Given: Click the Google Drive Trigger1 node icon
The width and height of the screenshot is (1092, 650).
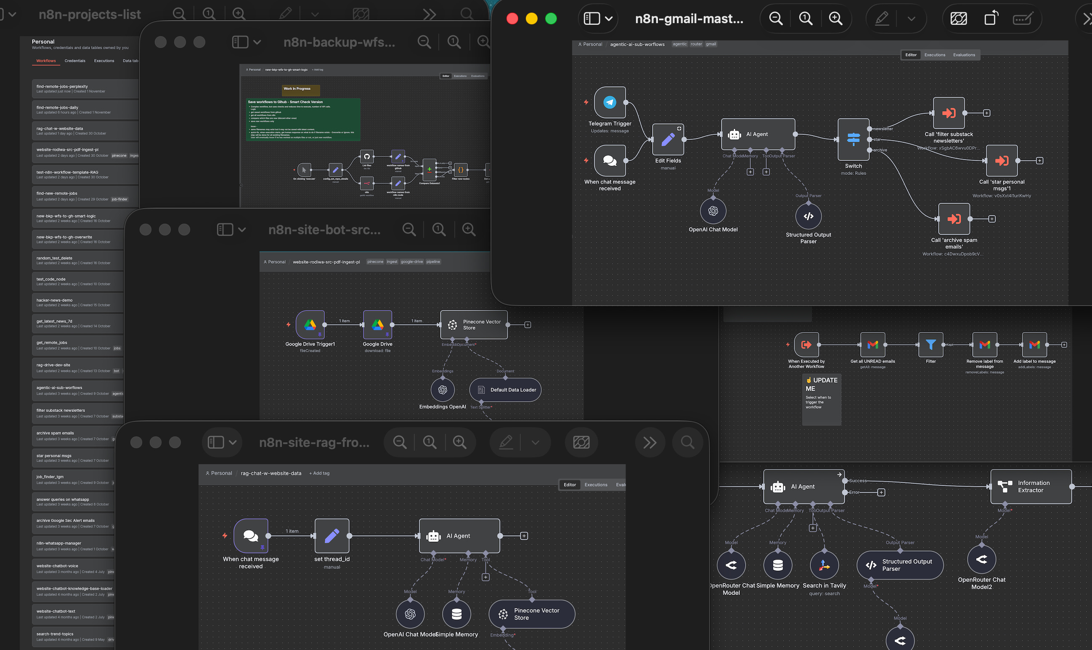Looking at the screenshot, I should point(310,325).
